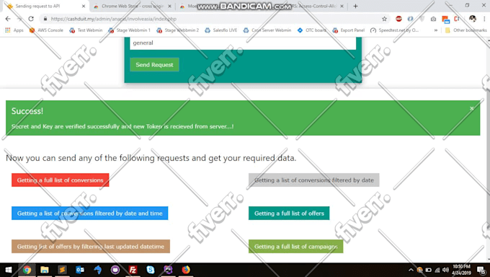Image resolution: width=490 pixels, height=277 pixels.
Task: Open the Other bookmarks folder
Action: (x=466, y=30)
